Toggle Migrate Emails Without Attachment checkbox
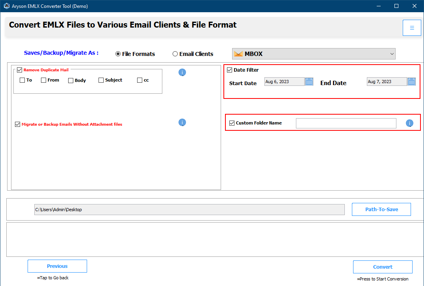This screenshot has height=286, width=424. (18, 124)
